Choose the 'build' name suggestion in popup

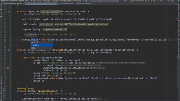click(42, 42)
